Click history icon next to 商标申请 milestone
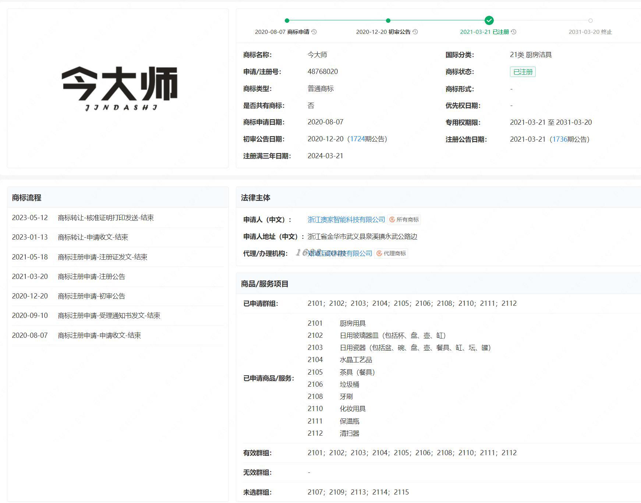The height and width of the screenshot is (503, 641). click(x=314, y=32)
